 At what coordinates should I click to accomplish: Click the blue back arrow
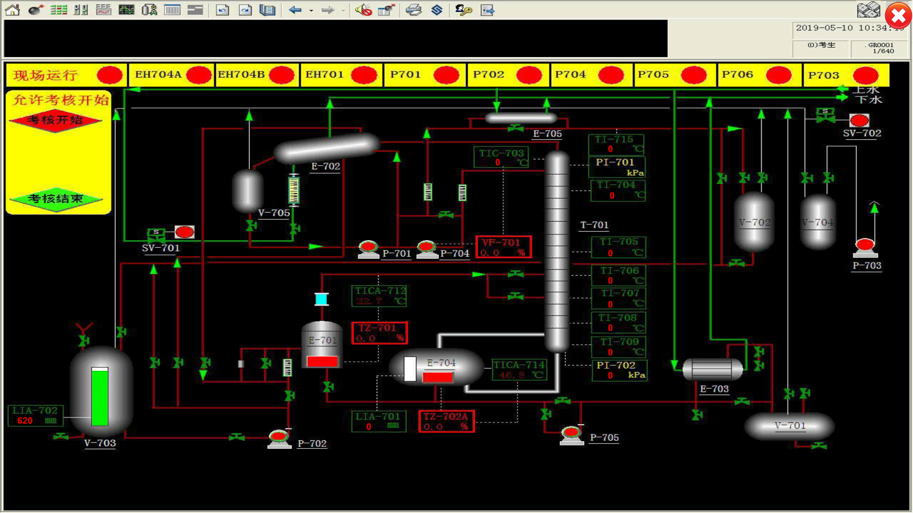click(295, 10)
